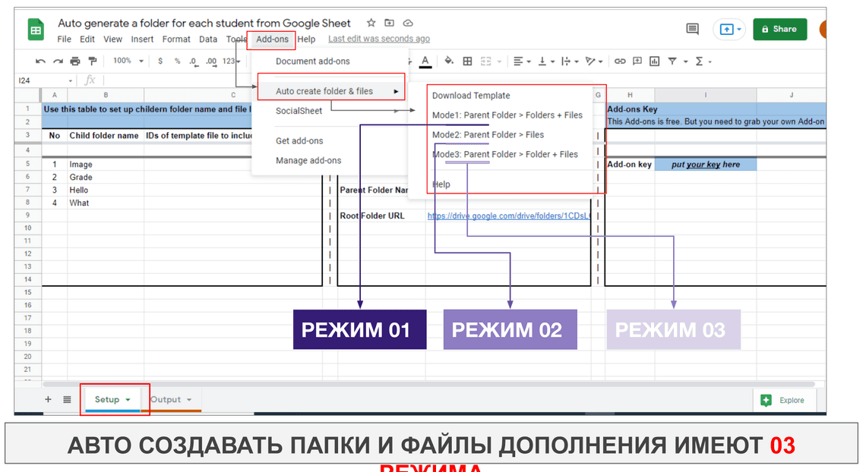This screenshot has height=472, width=866.
Task: Open comment history icon near Share
Action: pos(692,29)
